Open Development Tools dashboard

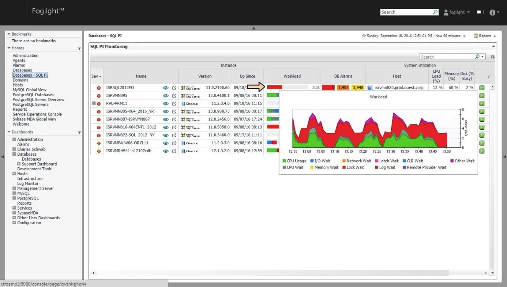coord(34,169)
